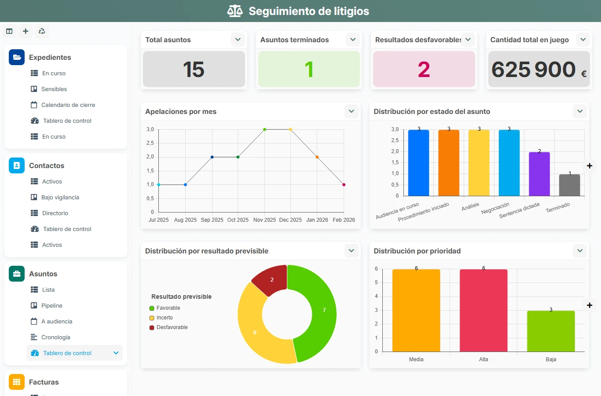601x396 pixels.
Task: Open the Cantidad total en juego dropdown
Action: [583, 40]
